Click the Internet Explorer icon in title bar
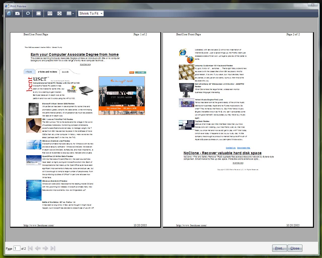This screenshot has height=258, width=322. [7, 6]
